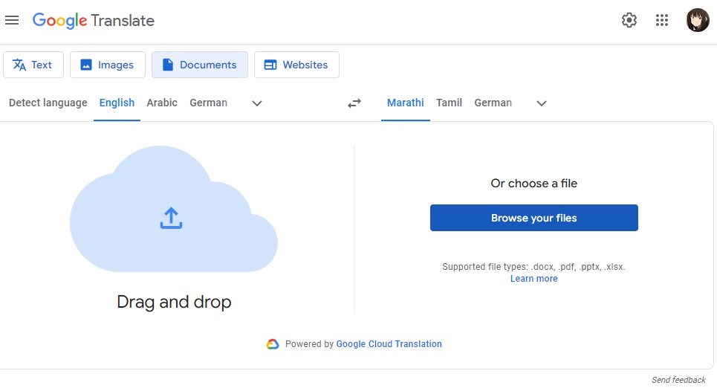The width and height of the screenshot is (717, 388).
Task: Select English as source language
Action: tap(117, 103)
